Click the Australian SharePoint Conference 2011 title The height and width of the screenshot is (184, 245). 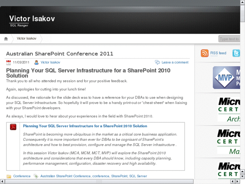60,54
